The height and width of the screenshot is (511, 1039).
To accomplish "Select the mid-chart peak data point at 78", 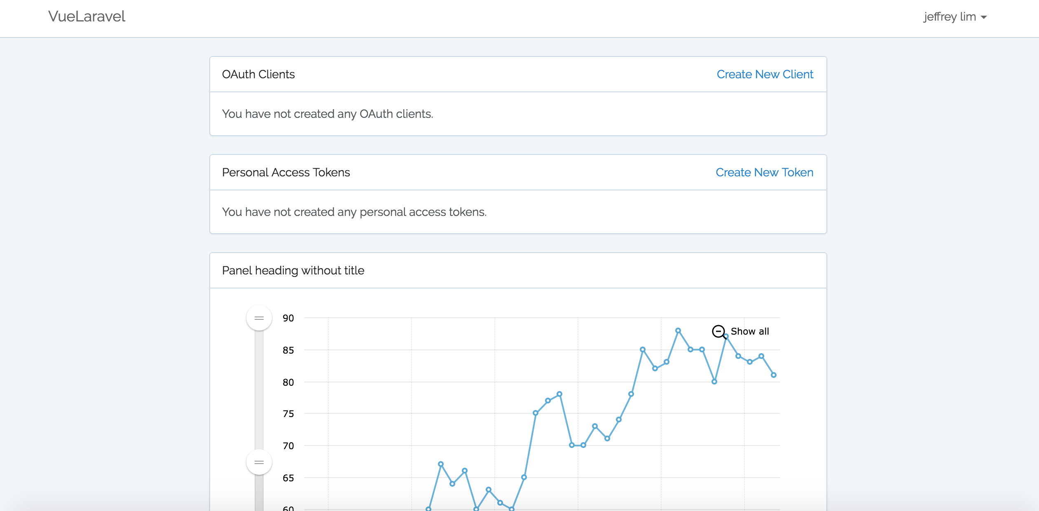I will [559, 394].
